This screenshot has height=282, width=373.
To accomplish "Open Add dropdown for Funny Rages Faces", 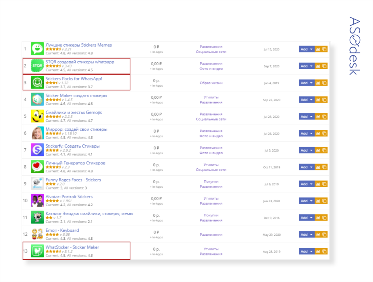I will coord(307,184).
